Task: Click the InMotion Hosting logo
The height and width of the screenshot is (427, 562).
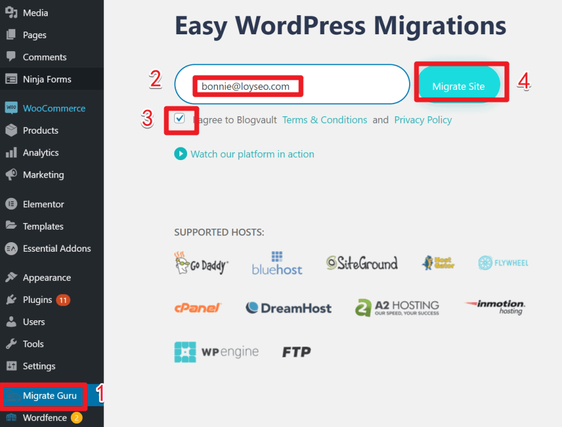Action: (x=495, y=307)
